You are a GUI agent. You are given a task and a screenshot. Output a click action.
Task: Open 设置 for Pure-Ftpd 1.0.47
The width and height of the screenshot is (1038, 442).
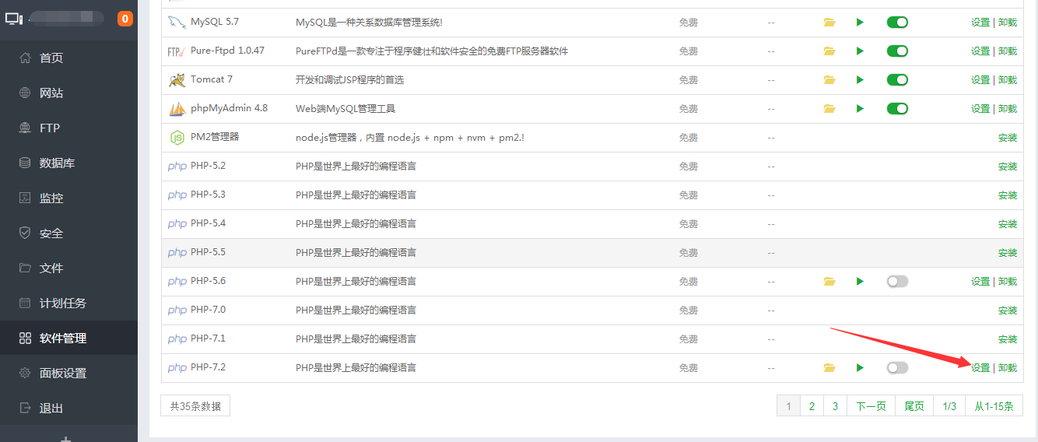980,51
